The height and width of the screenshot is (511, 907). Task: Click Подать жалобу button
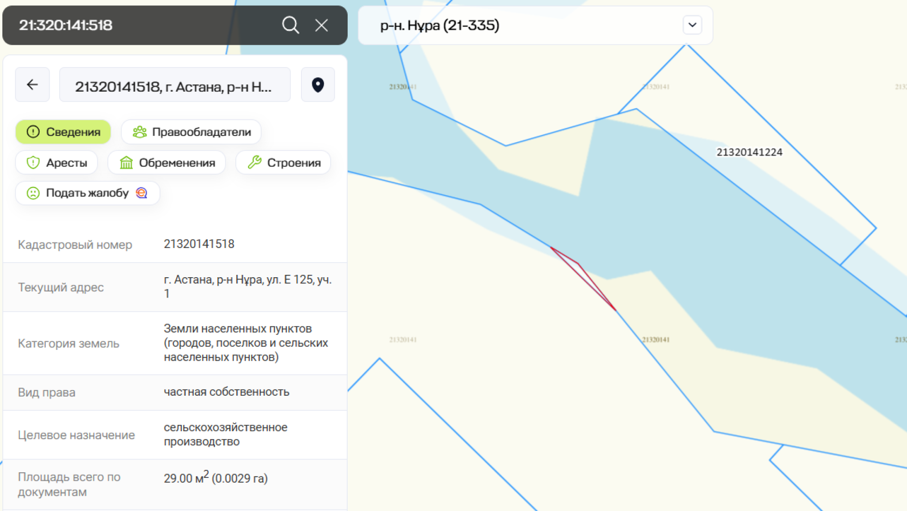(x=87, y=193)
